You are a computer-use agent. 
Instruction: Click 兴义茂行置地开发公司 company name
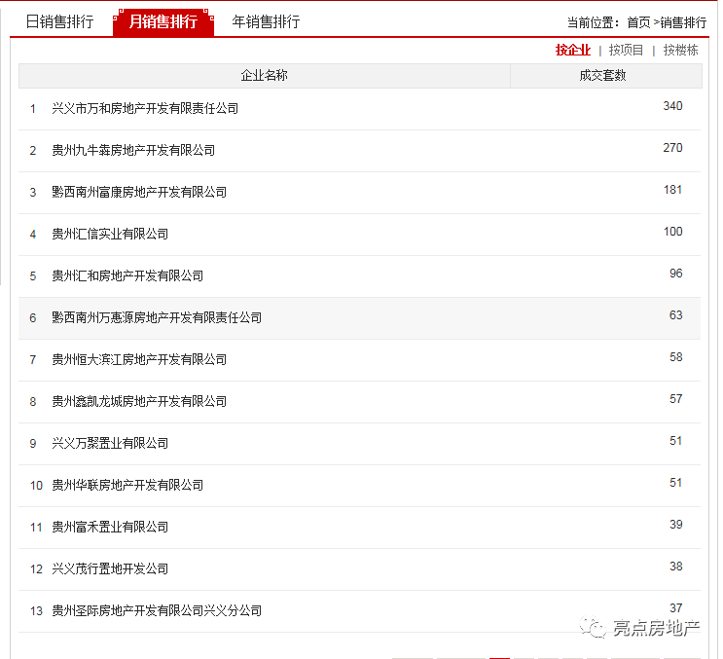(110, 569)
